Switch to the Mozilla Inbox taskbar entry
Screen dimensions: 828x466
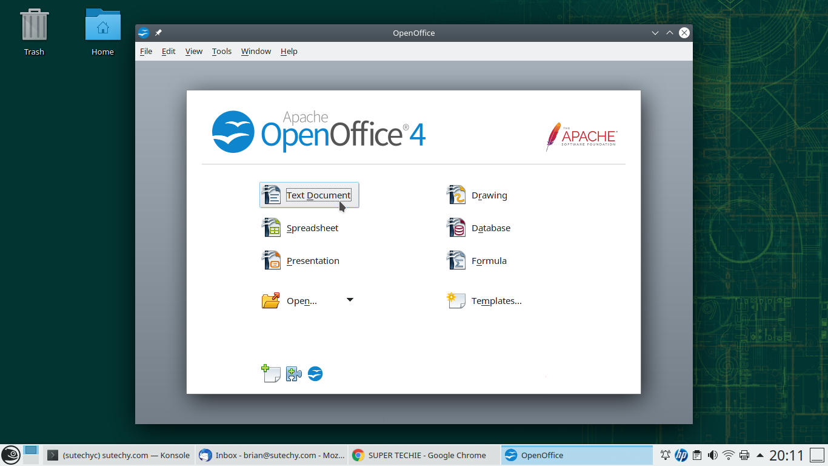tap(272, 455)
